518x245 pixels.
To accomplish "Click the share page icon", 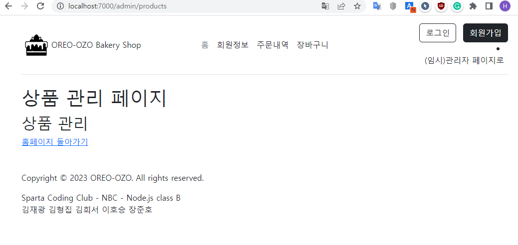I will click(x=341, y=6).
